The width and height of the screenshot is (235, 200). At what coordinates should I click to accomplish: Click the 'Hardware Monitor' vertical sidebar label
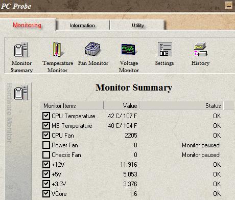(9, 113)
